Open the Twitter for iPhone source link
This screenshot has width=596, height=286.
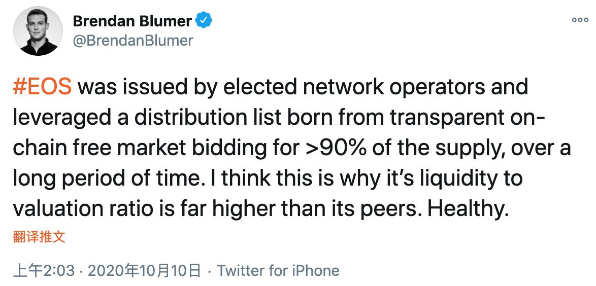(278, 270)
